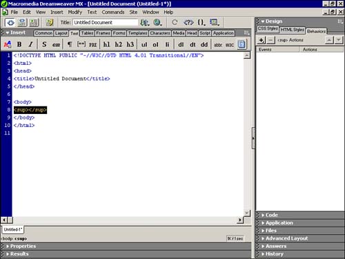Image resolution: width=345 pixels, height=259 pixels.
Task: Open the View menu
Action: [41, 12]
